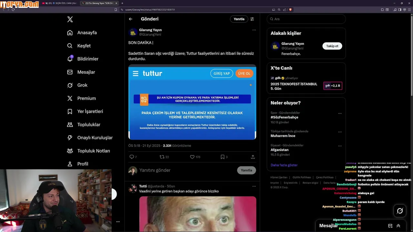Open #SözFenerbahçe trend
This screenshot has height=232, width=413.
coord(284,117)
